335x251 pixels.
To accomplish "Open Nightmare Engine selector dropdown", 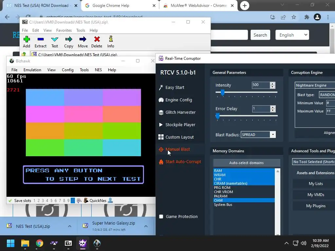I will [315, 85].
